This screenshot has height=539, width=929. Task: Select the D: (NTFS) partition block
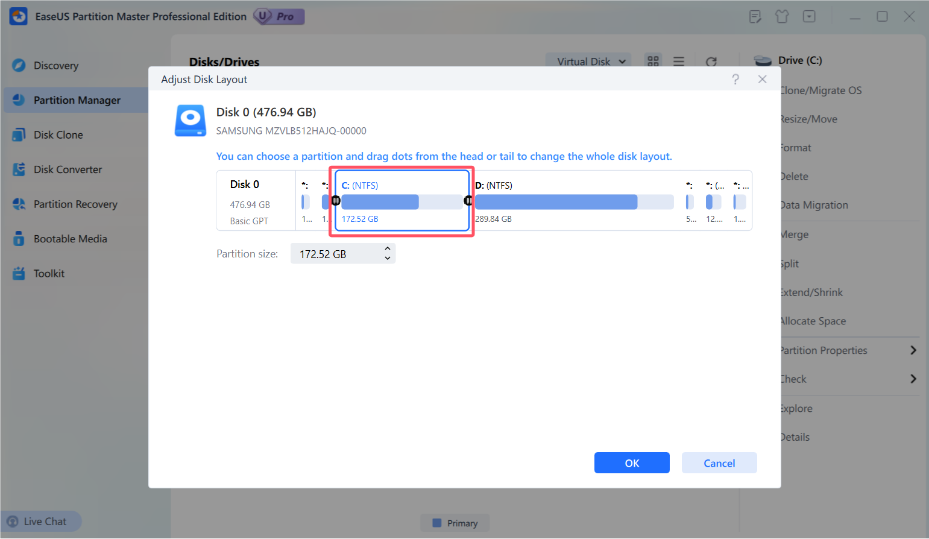[x=575, y=201]
